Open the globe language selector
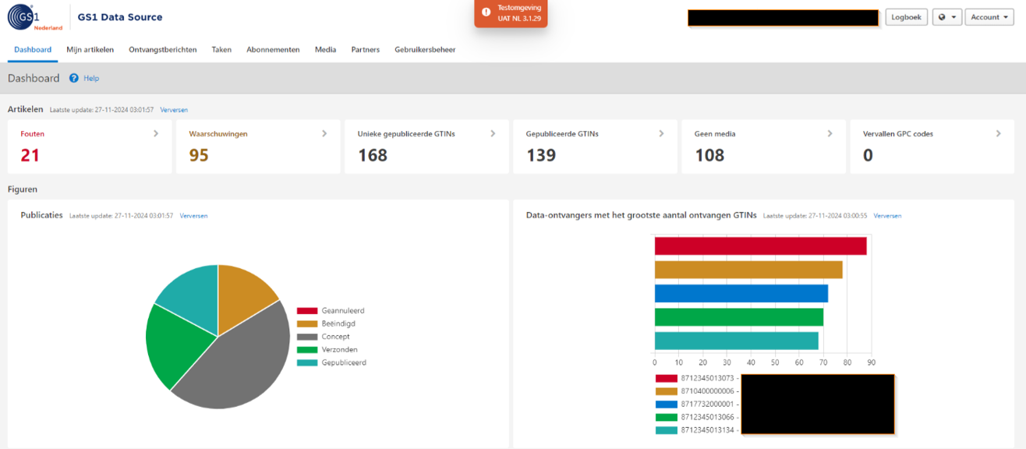The image size is (1026, 449). tap(946, 17)
